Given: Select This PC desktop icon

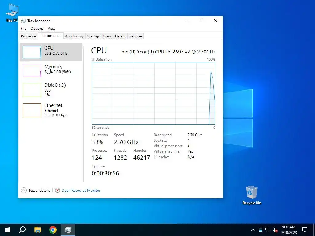Looking at the screenshot, I should [12, 13].
